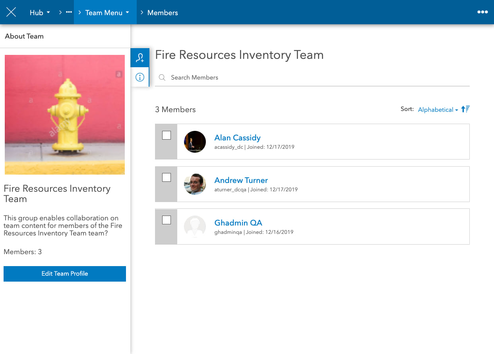Screen dimensions: 494x354
Task: Click the Alan Cassidy member link
Action: [x=237, y=138]
